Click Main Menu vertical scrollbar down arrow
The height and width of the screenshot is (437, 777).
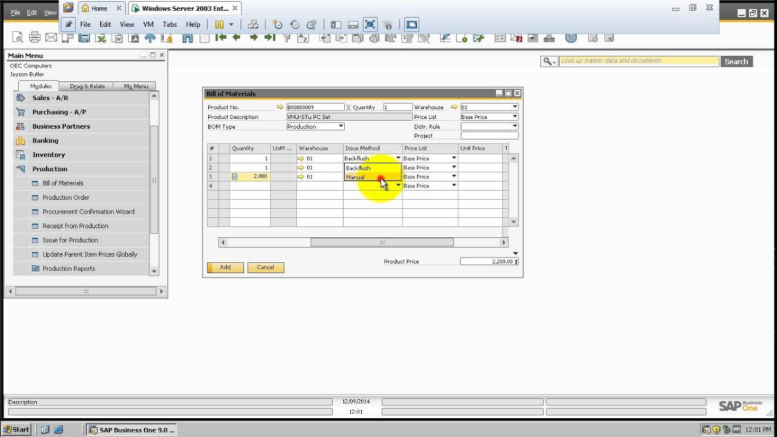click(x=154, y=271)
